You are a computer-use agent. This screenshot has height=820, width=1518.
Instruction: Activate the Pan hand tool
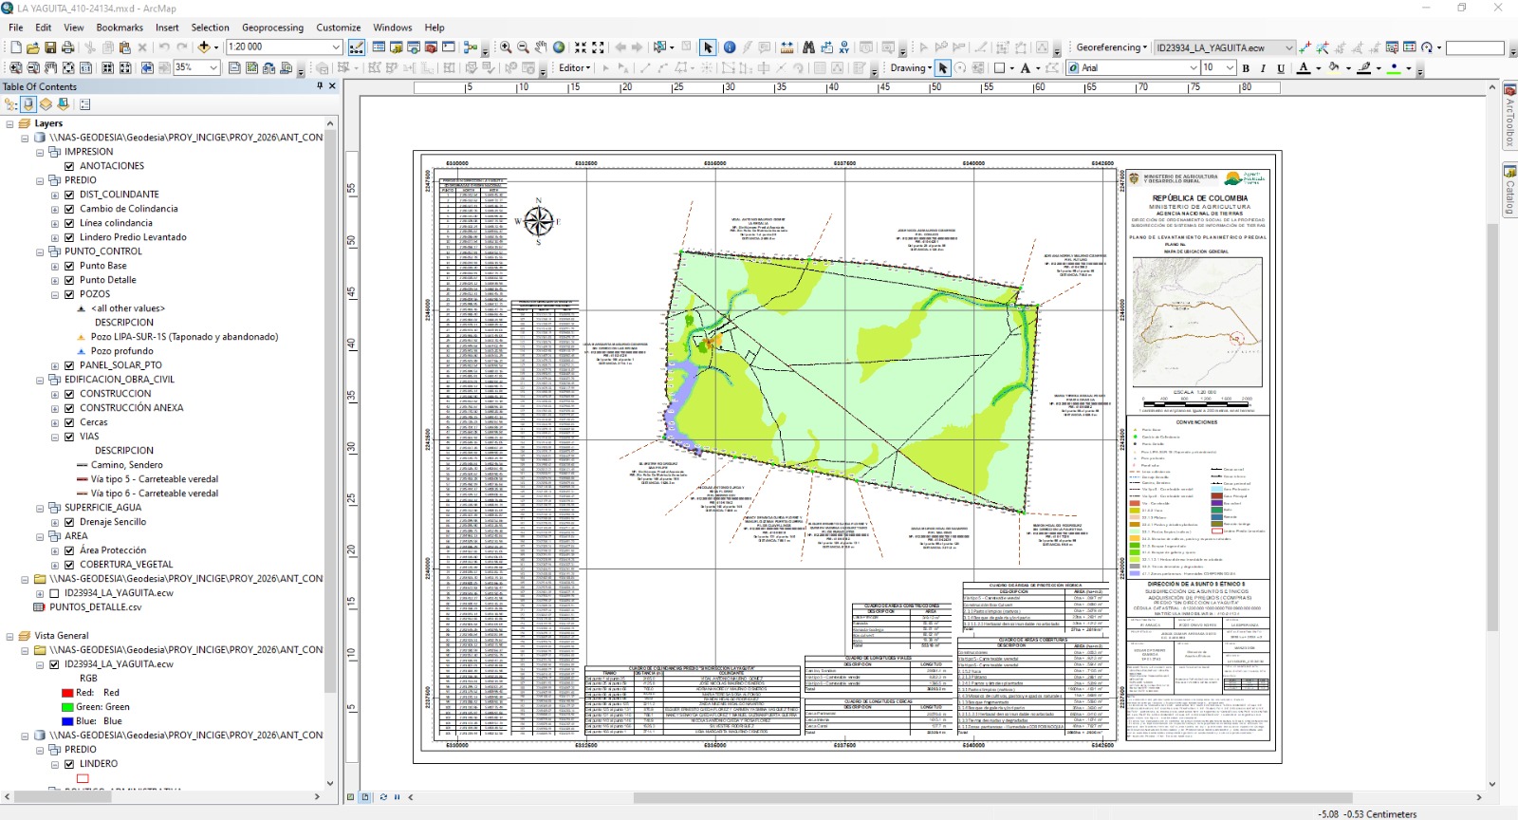click(x=541, y=47)
